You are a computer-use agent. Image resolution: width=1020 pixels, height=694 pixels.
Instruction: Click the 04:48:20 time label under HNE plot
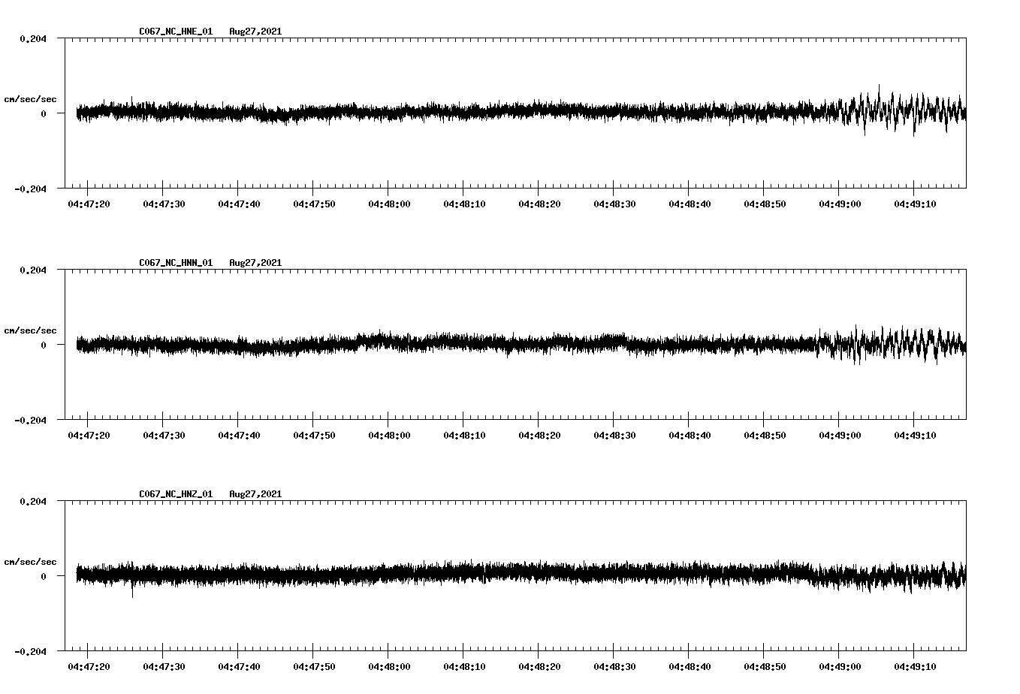coord(539,204)
